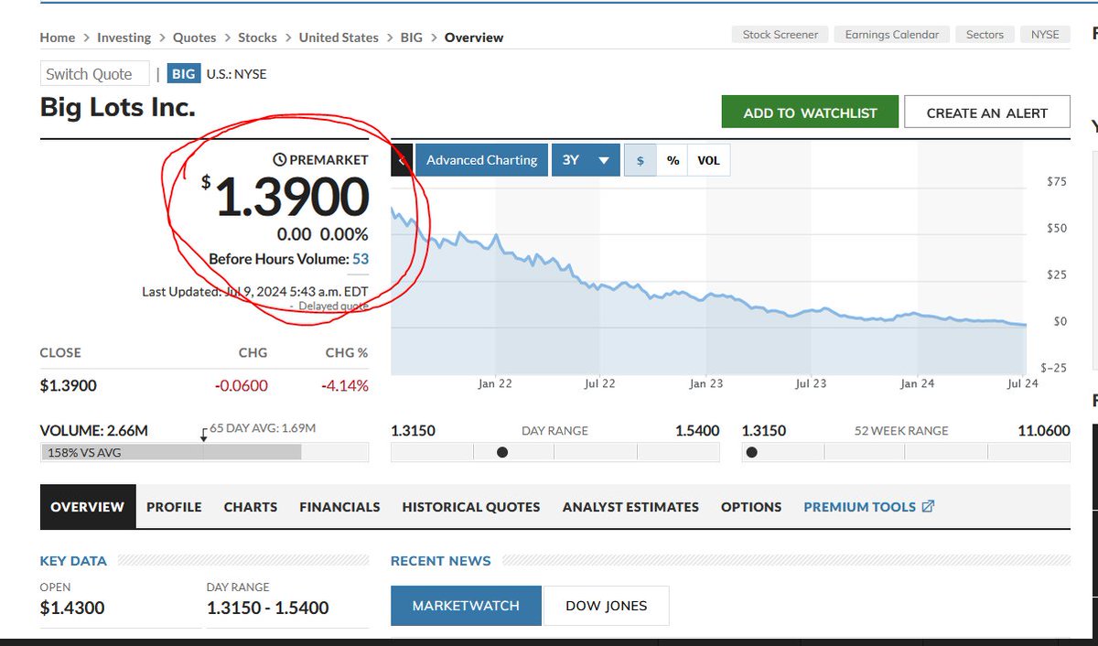Switch to the Options tab

[751, 507]
